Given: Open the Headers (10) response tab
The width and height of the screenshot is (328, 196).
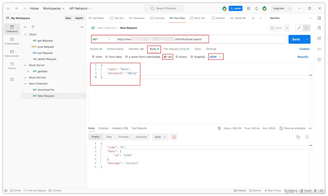Looking at the screenshot, I should [x=120, y=128].
